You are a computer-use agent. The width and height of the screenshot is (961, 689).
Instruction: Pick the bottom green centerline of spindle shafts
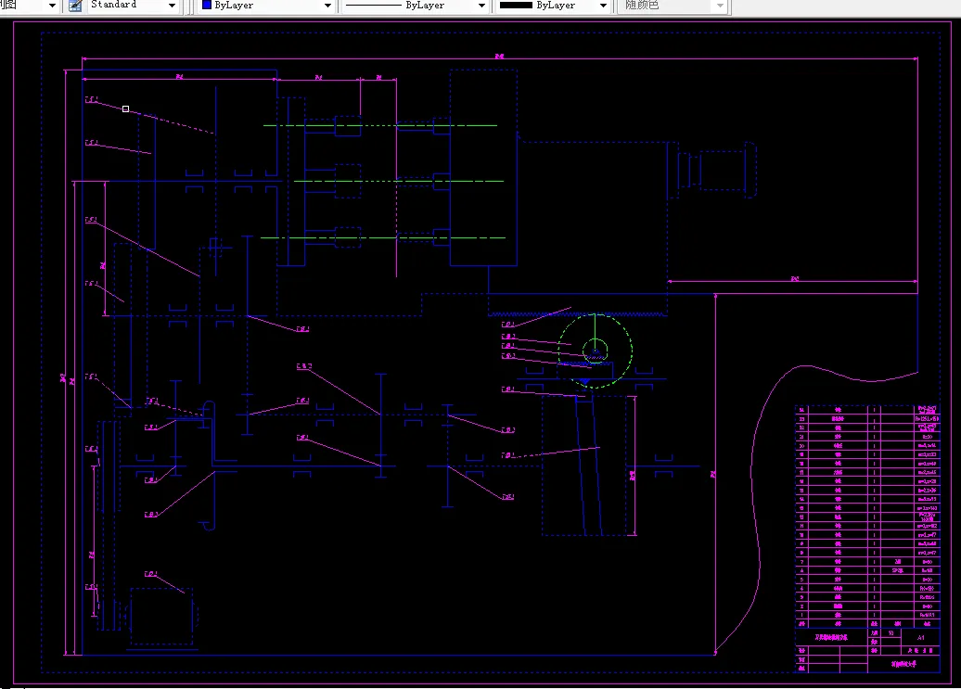click(383, 237)
